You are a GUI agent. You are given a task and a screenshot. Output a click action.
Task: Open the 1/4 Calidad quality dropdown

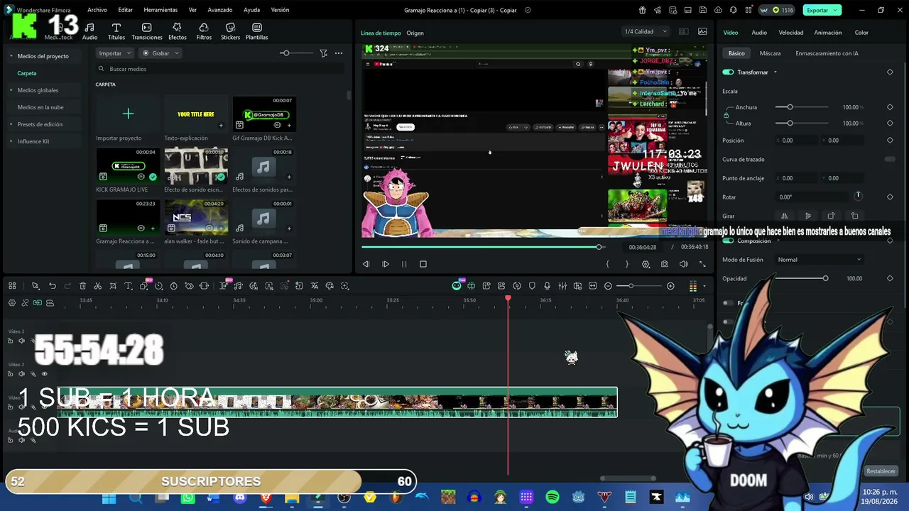pos(646,32)
